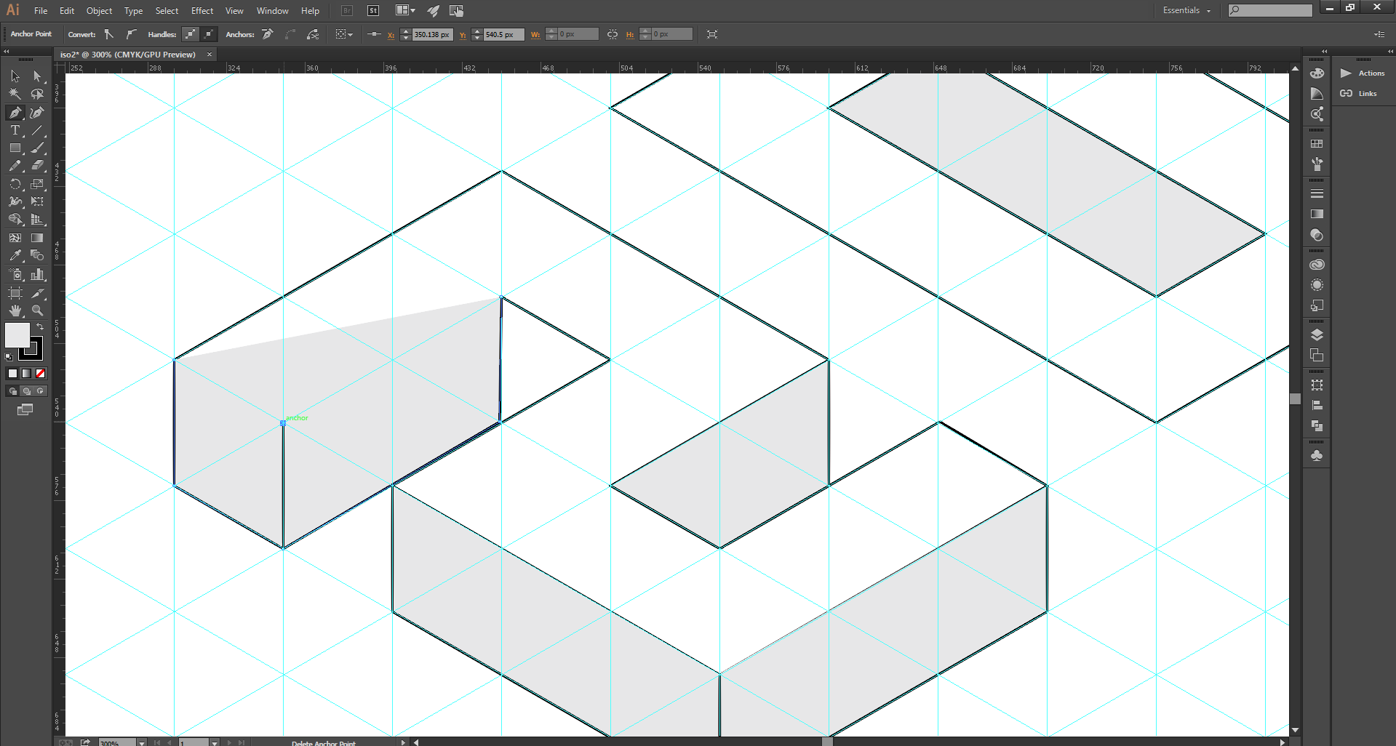
Task: Select the Rotate tool
Action: [x=15, y=184]
